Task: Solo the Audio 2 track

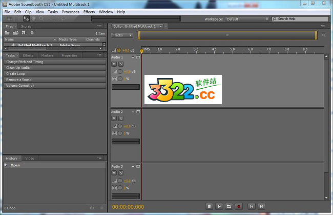Action: [121, 119]
